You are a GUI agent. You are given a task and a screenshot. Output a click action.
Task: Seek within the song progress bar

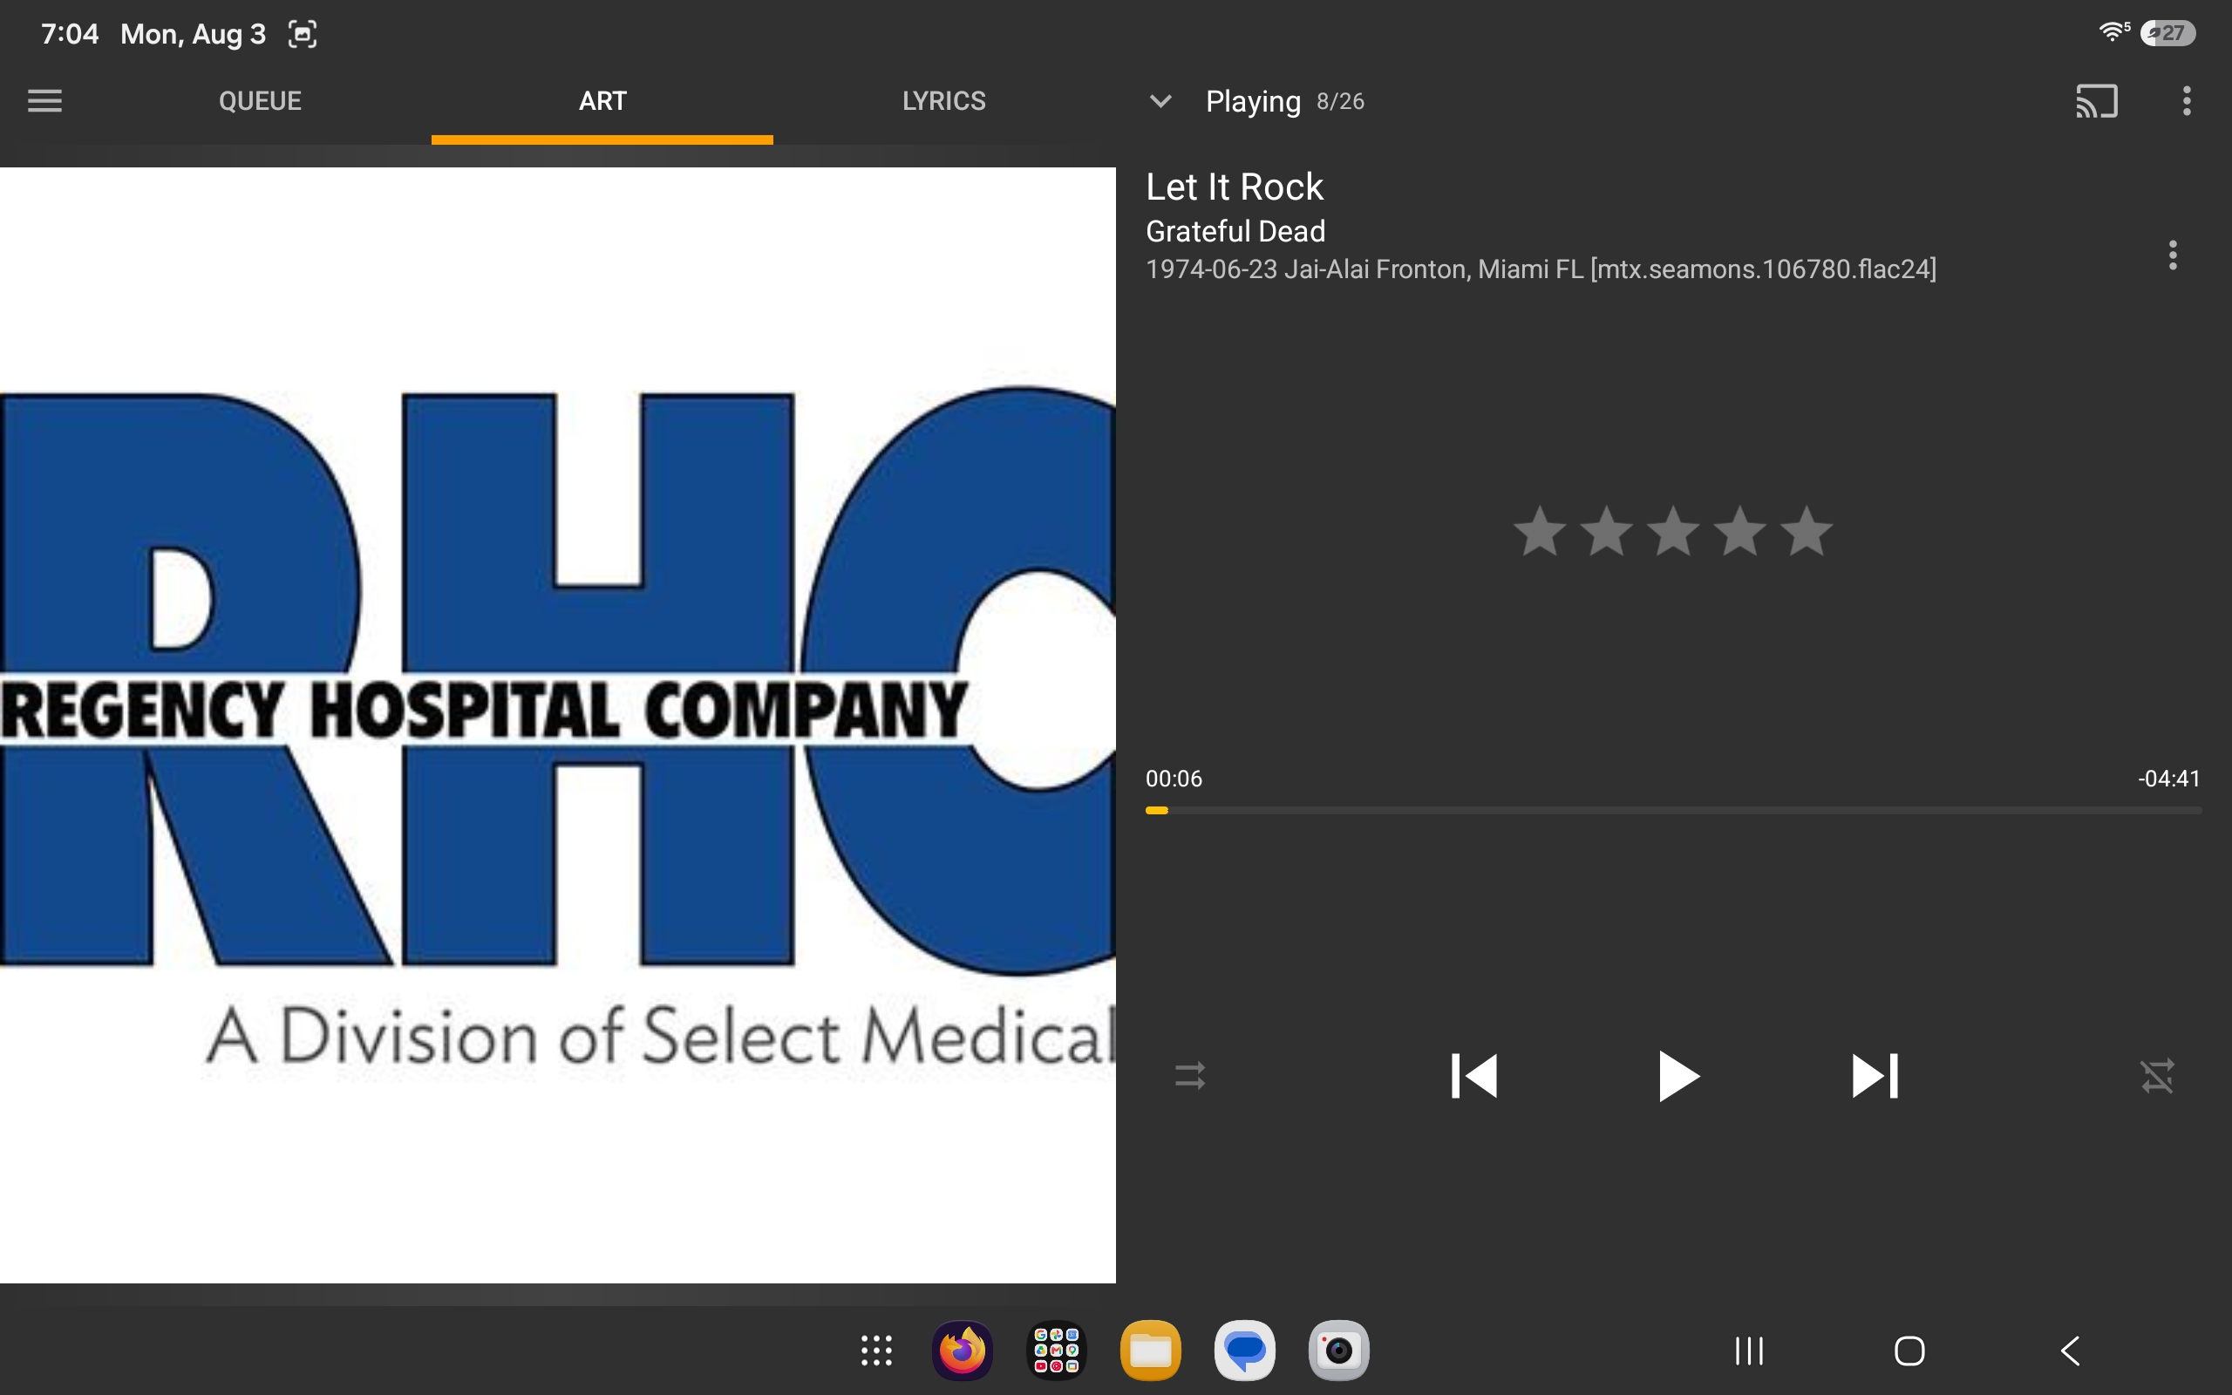[x=1673, y=810]
